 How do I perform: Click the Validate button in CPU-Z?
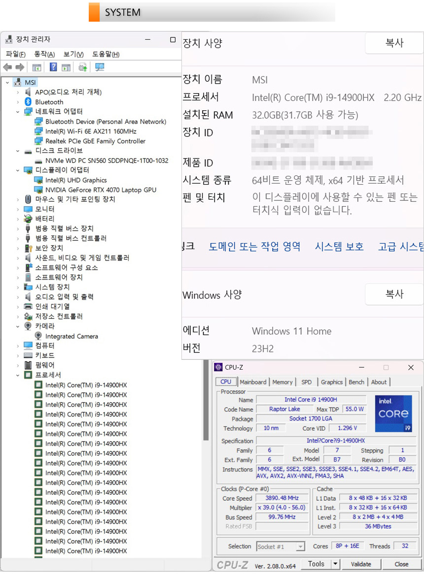361,564
